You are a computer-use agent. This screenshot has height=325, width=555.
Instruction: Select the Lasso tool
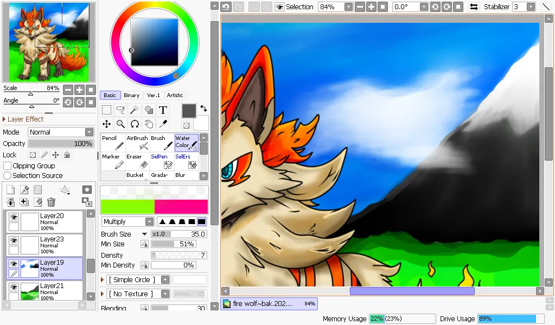(120, 110)
